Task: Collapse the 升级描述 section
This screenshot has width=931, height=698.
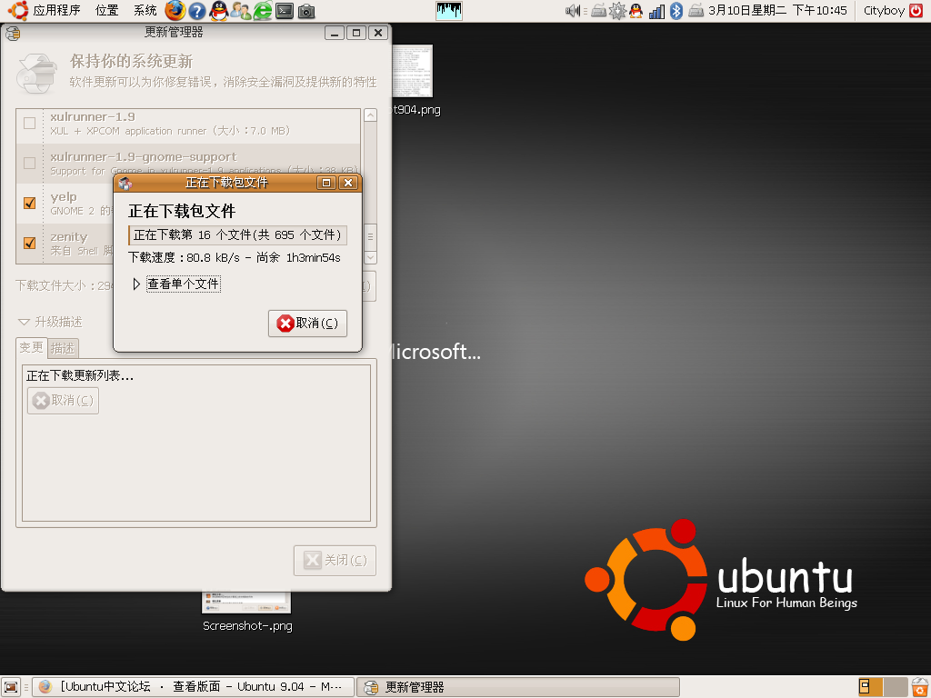Action: [x=51, y=323]
